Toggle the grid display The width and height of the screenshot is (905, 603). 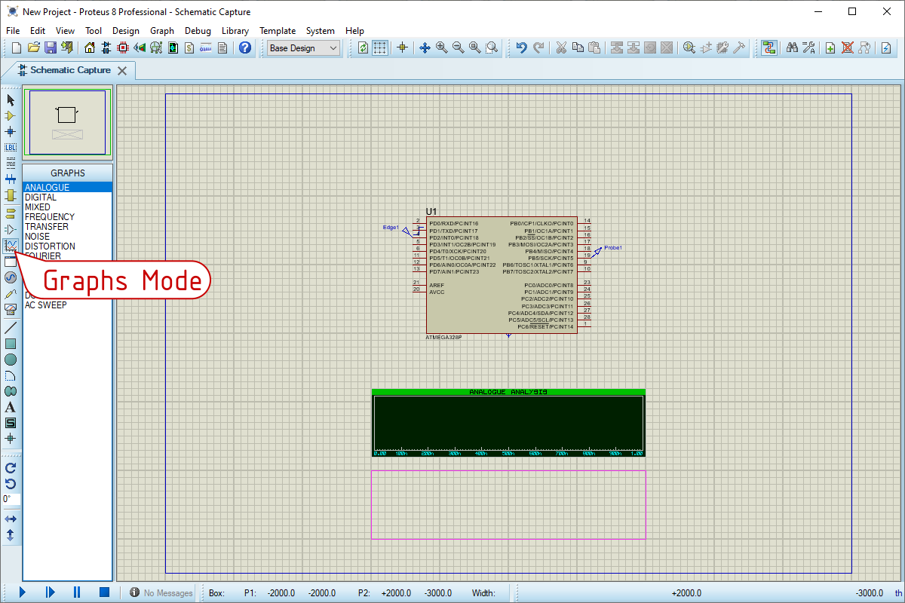point(380,47)
